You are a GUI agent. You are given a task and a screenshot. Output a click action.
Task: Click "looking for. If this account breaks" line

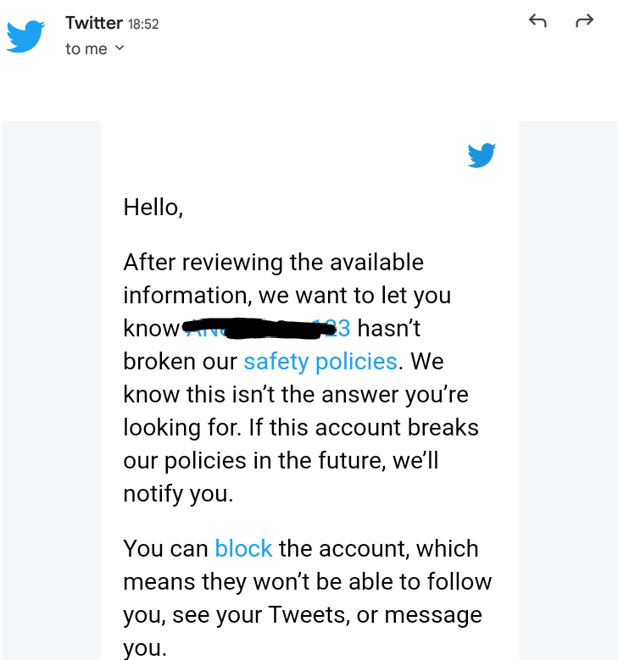pyautogui.click(x=301, y=428)
